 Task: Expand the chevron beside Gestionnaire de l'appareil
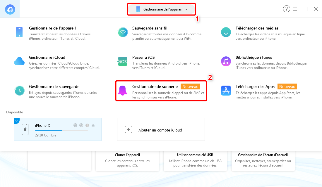tap(186, 9)
